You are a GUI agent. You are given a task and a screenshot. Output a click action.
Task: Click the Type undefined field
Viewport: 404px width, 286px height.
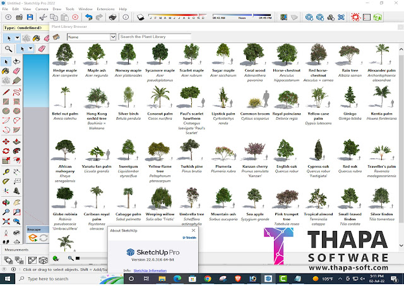[x=26, y=28]
